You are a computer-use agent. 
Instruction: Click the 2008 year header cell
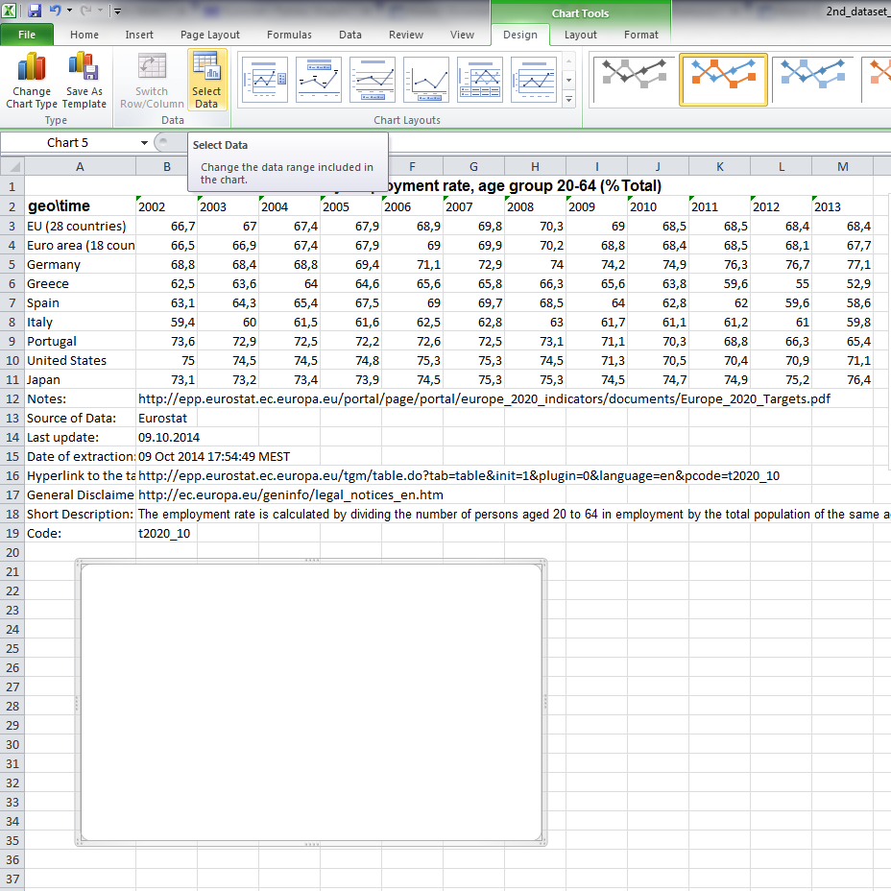click(535, 206)
